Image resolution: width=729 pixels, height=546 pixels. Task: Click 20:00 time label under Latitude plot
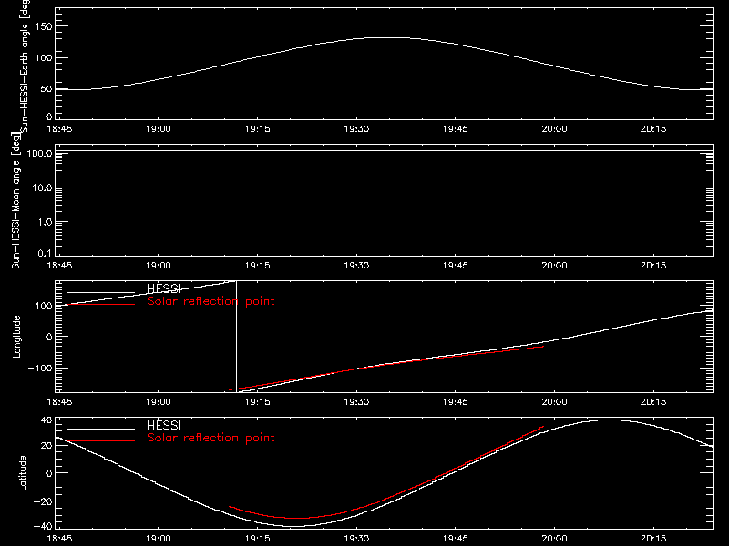(554, 539)
